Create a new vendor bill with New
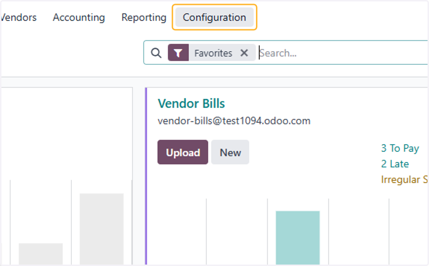 (x=230, y=152)
